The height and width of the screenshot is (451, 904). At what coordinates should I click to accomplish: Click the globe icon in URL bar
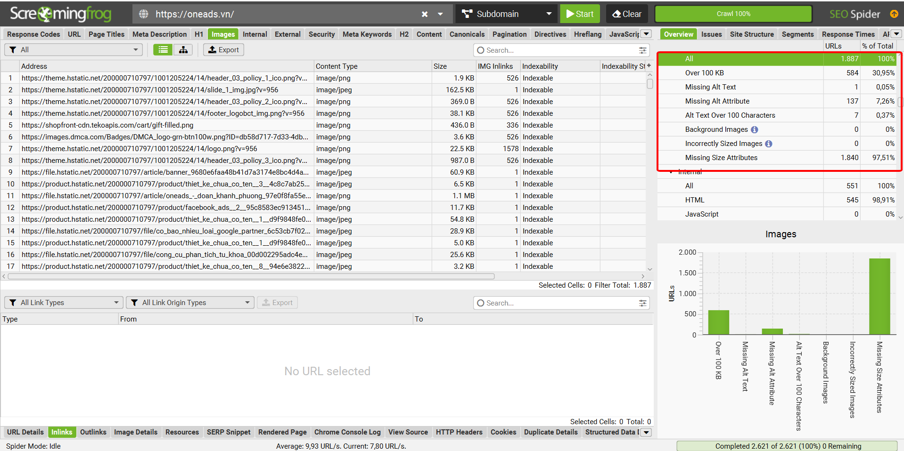pyautogui.click(x=144, y=14)
